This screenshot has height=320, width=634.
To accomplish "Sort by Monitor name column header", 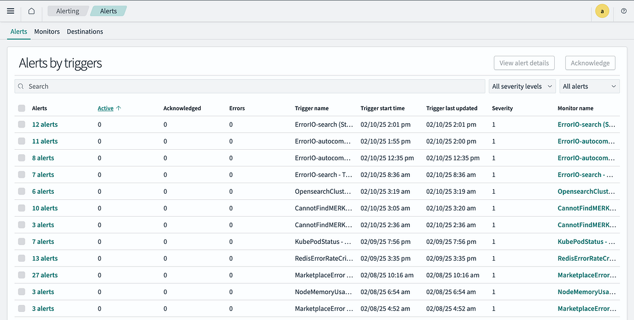I will [575, 108].
